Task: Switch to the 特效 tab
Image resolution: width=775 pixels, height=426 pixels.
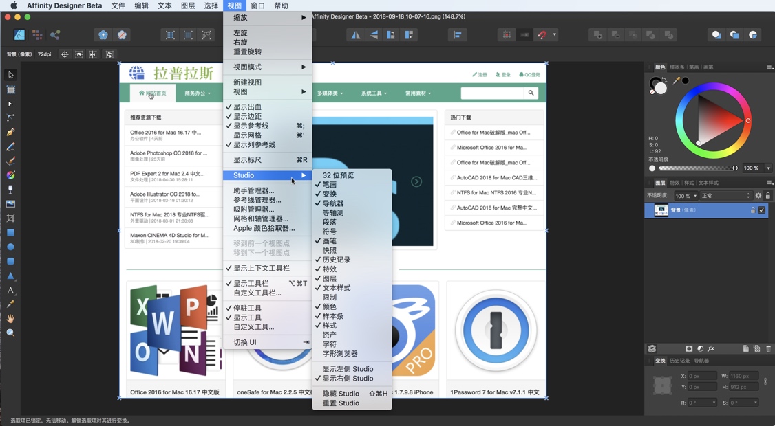Action: 675,183
